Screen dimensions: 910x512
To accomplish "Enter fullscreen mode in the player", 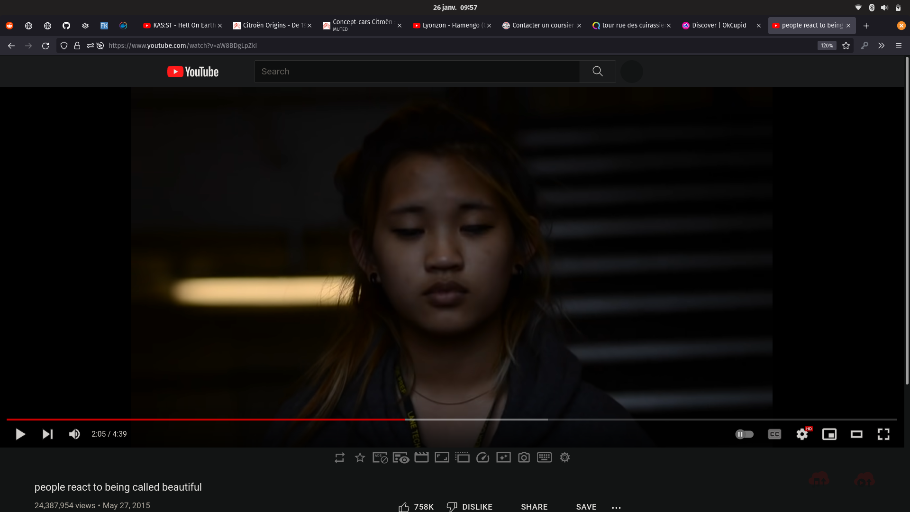I will click(x=883, y=434).
